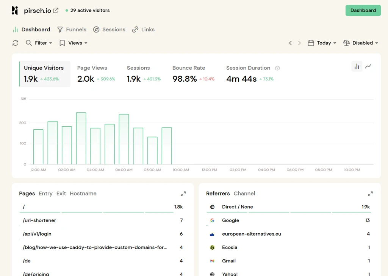The height and width of the screenshot is (276, 388).
Task: Switch to the Sessions tab
Action: point(109,29)
